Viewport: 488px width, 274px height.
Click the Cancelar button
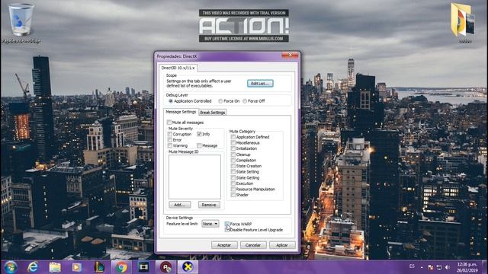click(253, 245)
